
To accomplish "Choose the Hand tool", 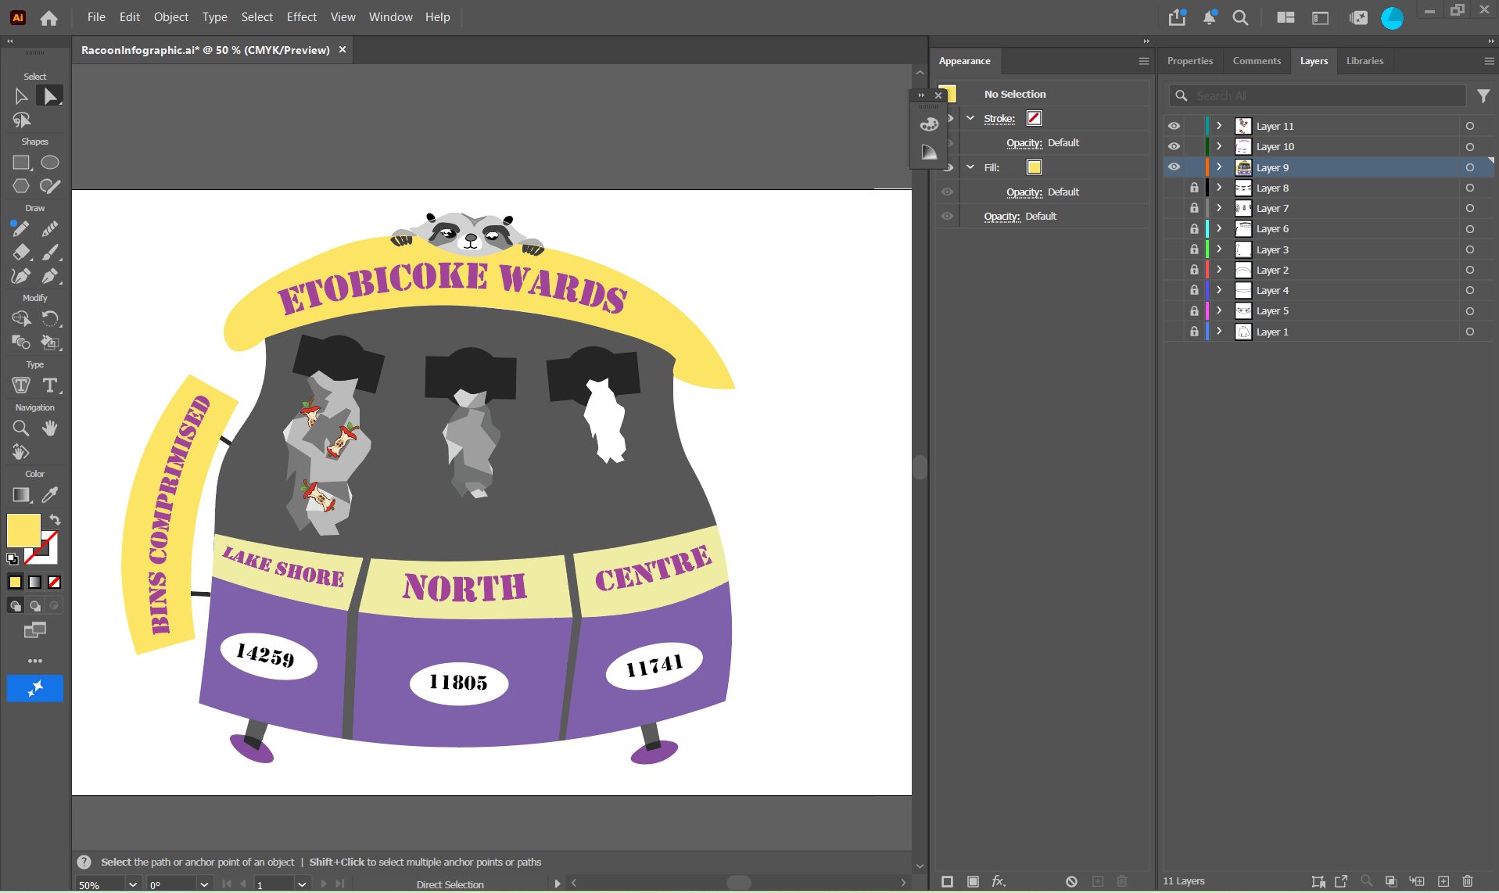I will pyautogui.click(x=50, y=429).
